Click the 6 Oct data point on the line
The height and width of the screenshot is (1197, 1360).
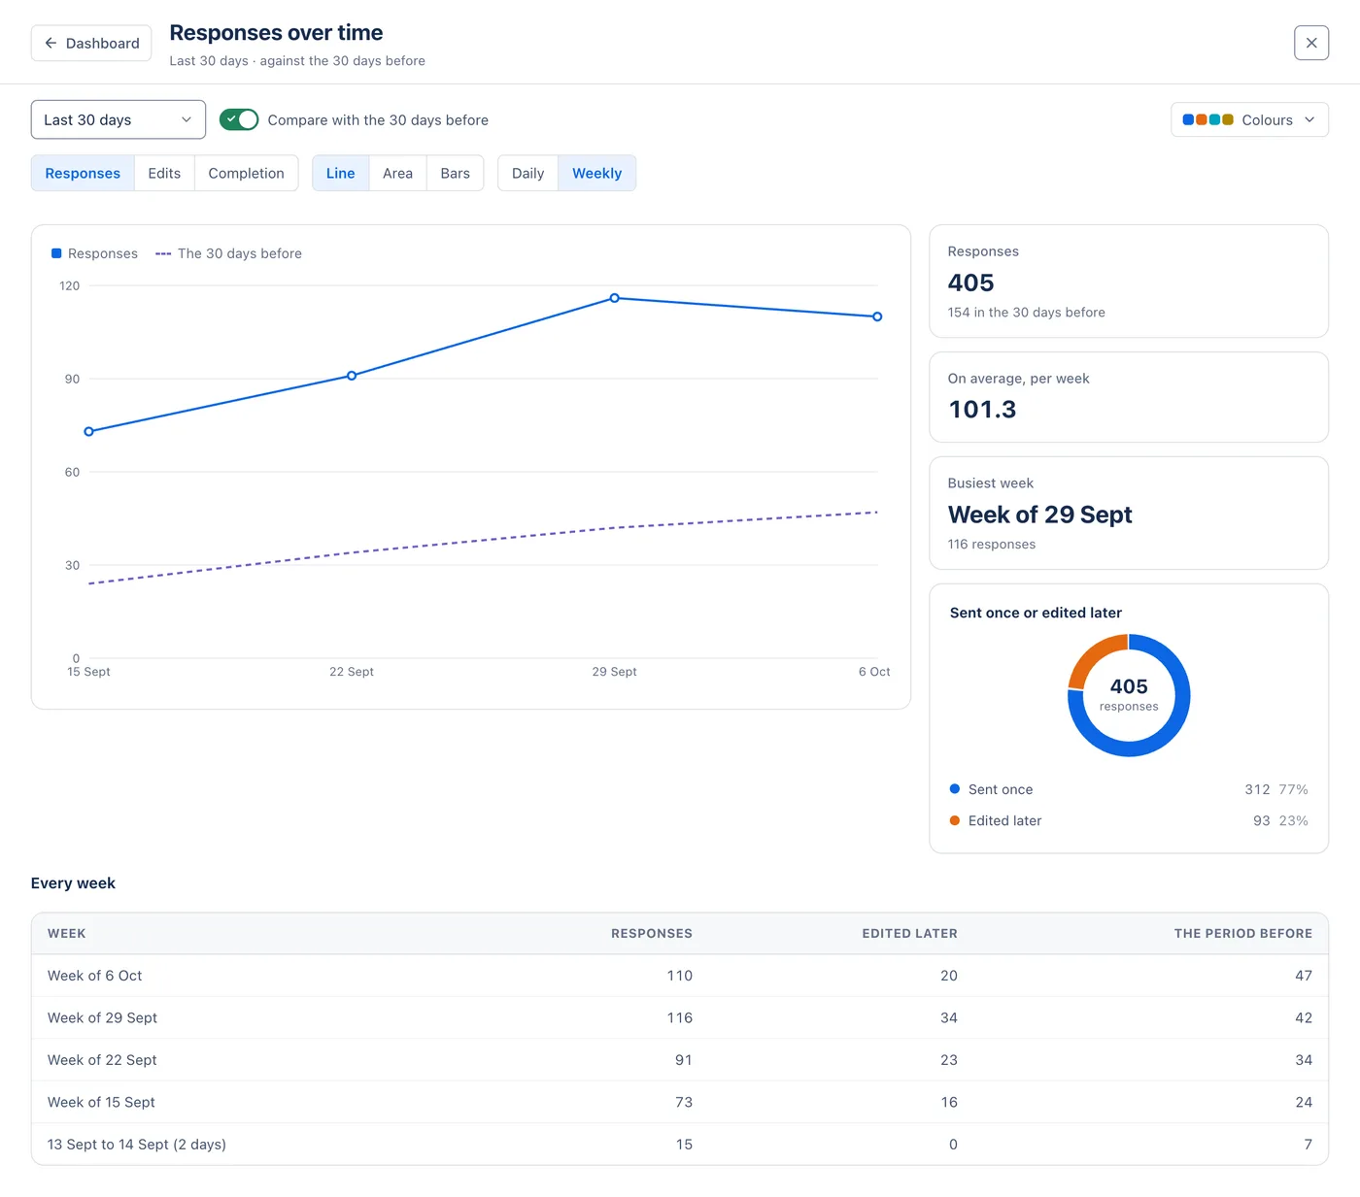877,316
